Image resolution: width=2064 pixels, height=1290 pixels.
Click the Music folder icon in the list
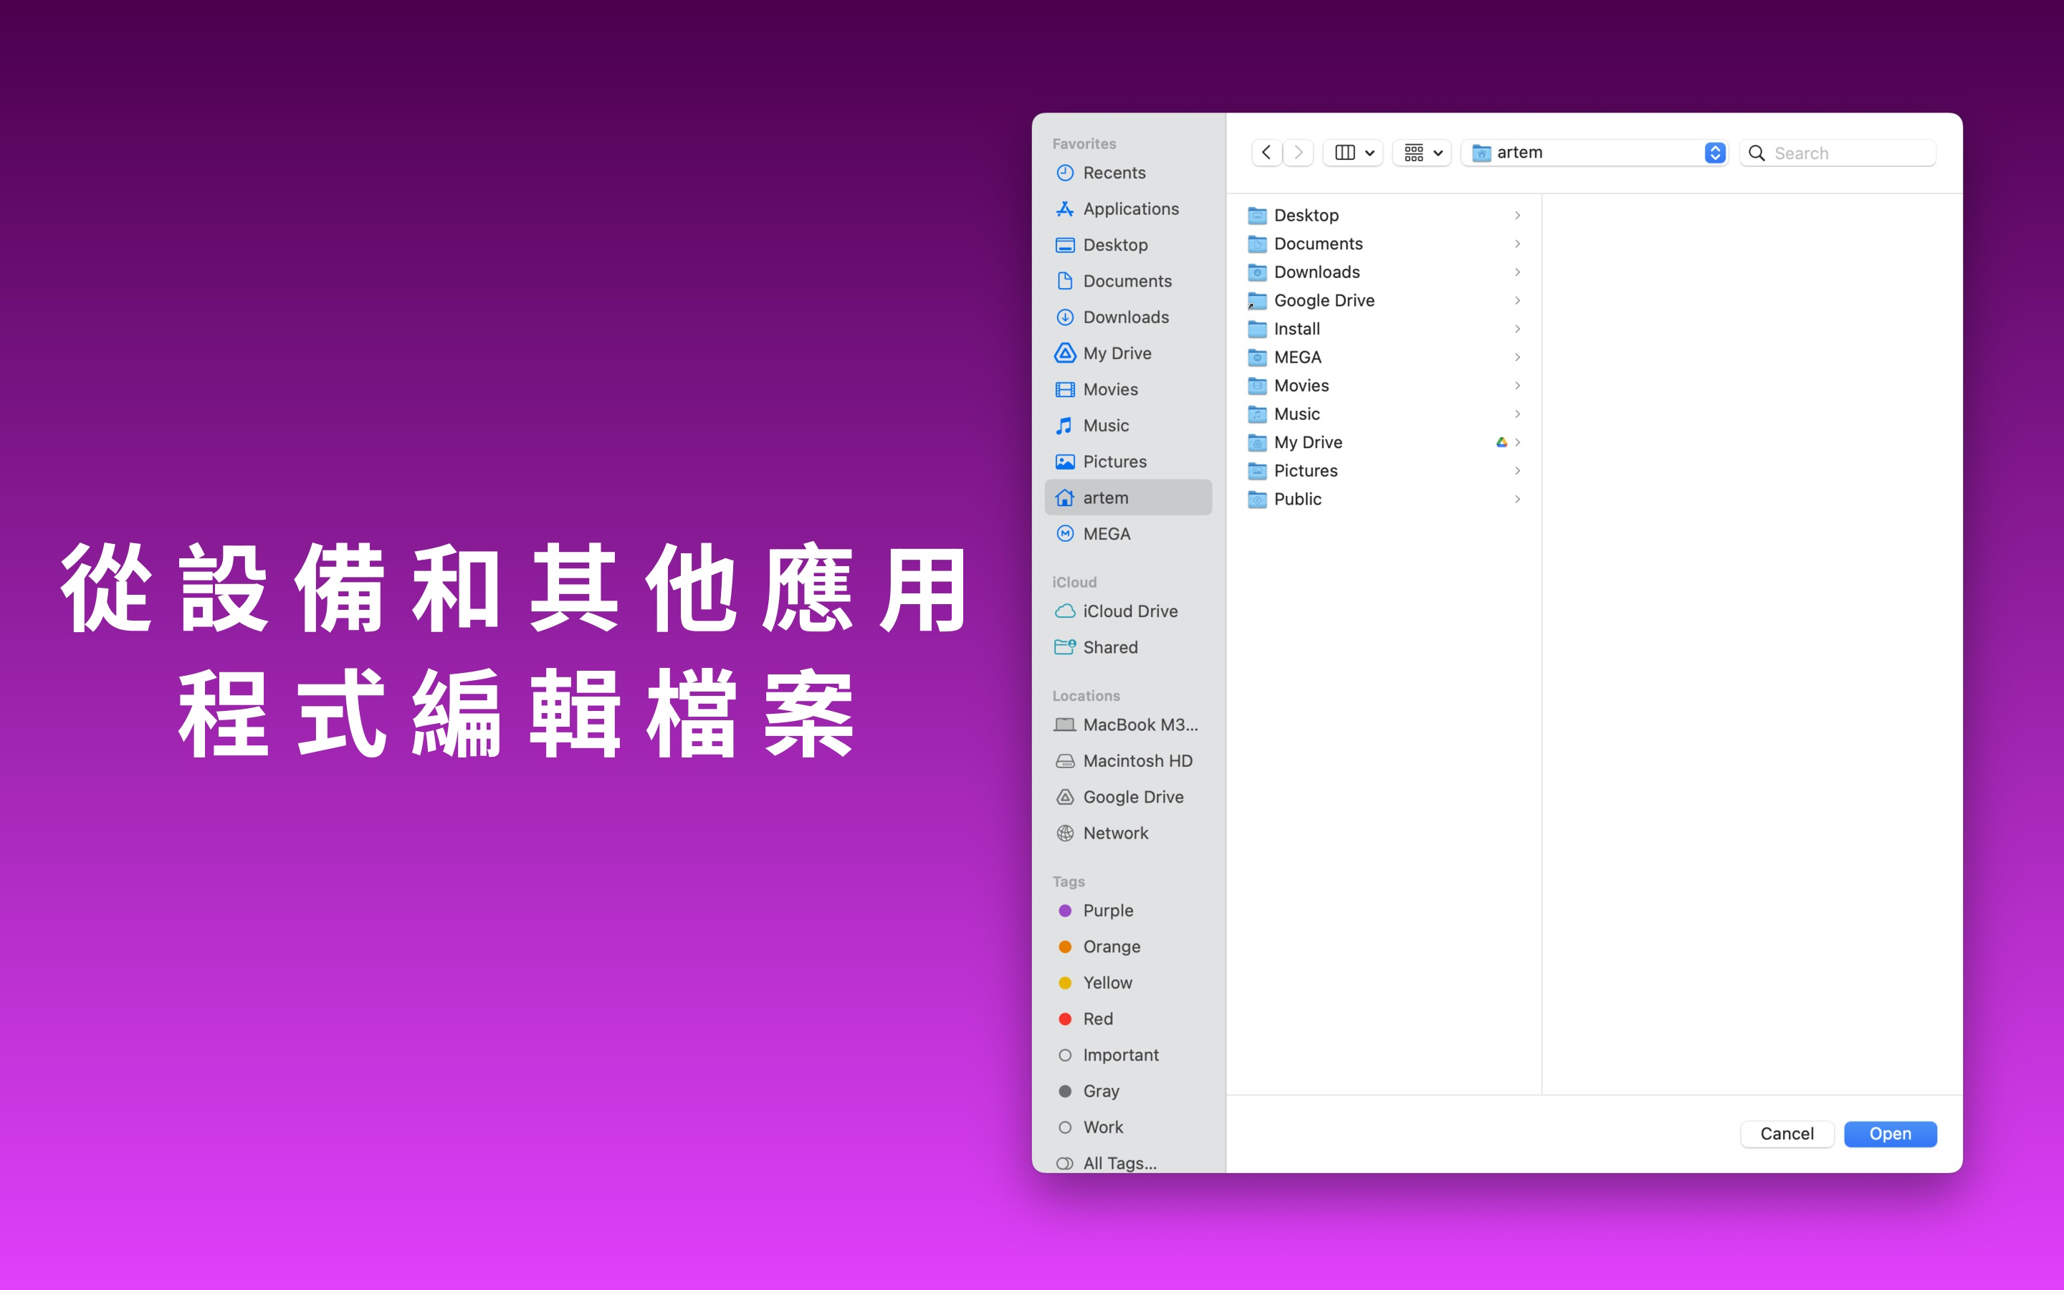1256,414
